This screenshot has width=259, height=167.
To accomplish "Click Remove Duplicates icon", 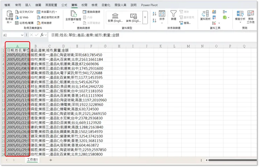I will pos(214,18).
